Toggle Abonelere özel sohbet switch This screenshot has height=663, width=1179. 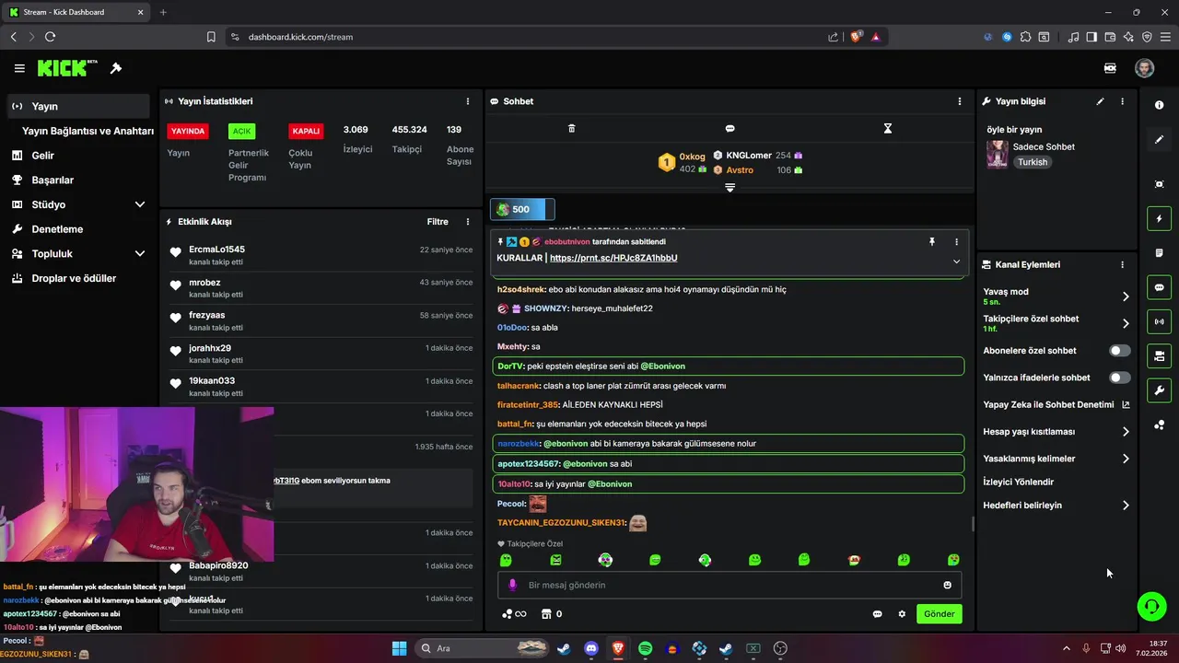1120,351
